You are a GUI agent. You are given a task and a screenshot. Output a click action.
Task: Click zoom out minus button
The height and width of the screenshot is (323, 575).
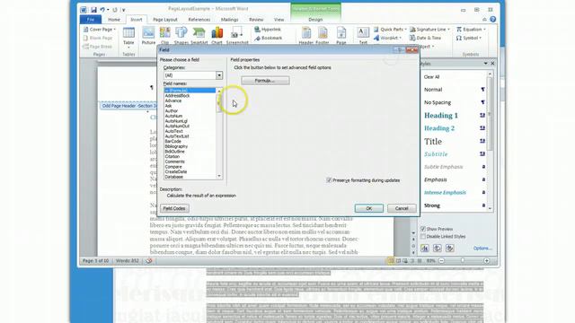pyautogui.click(x=441, y=261)
